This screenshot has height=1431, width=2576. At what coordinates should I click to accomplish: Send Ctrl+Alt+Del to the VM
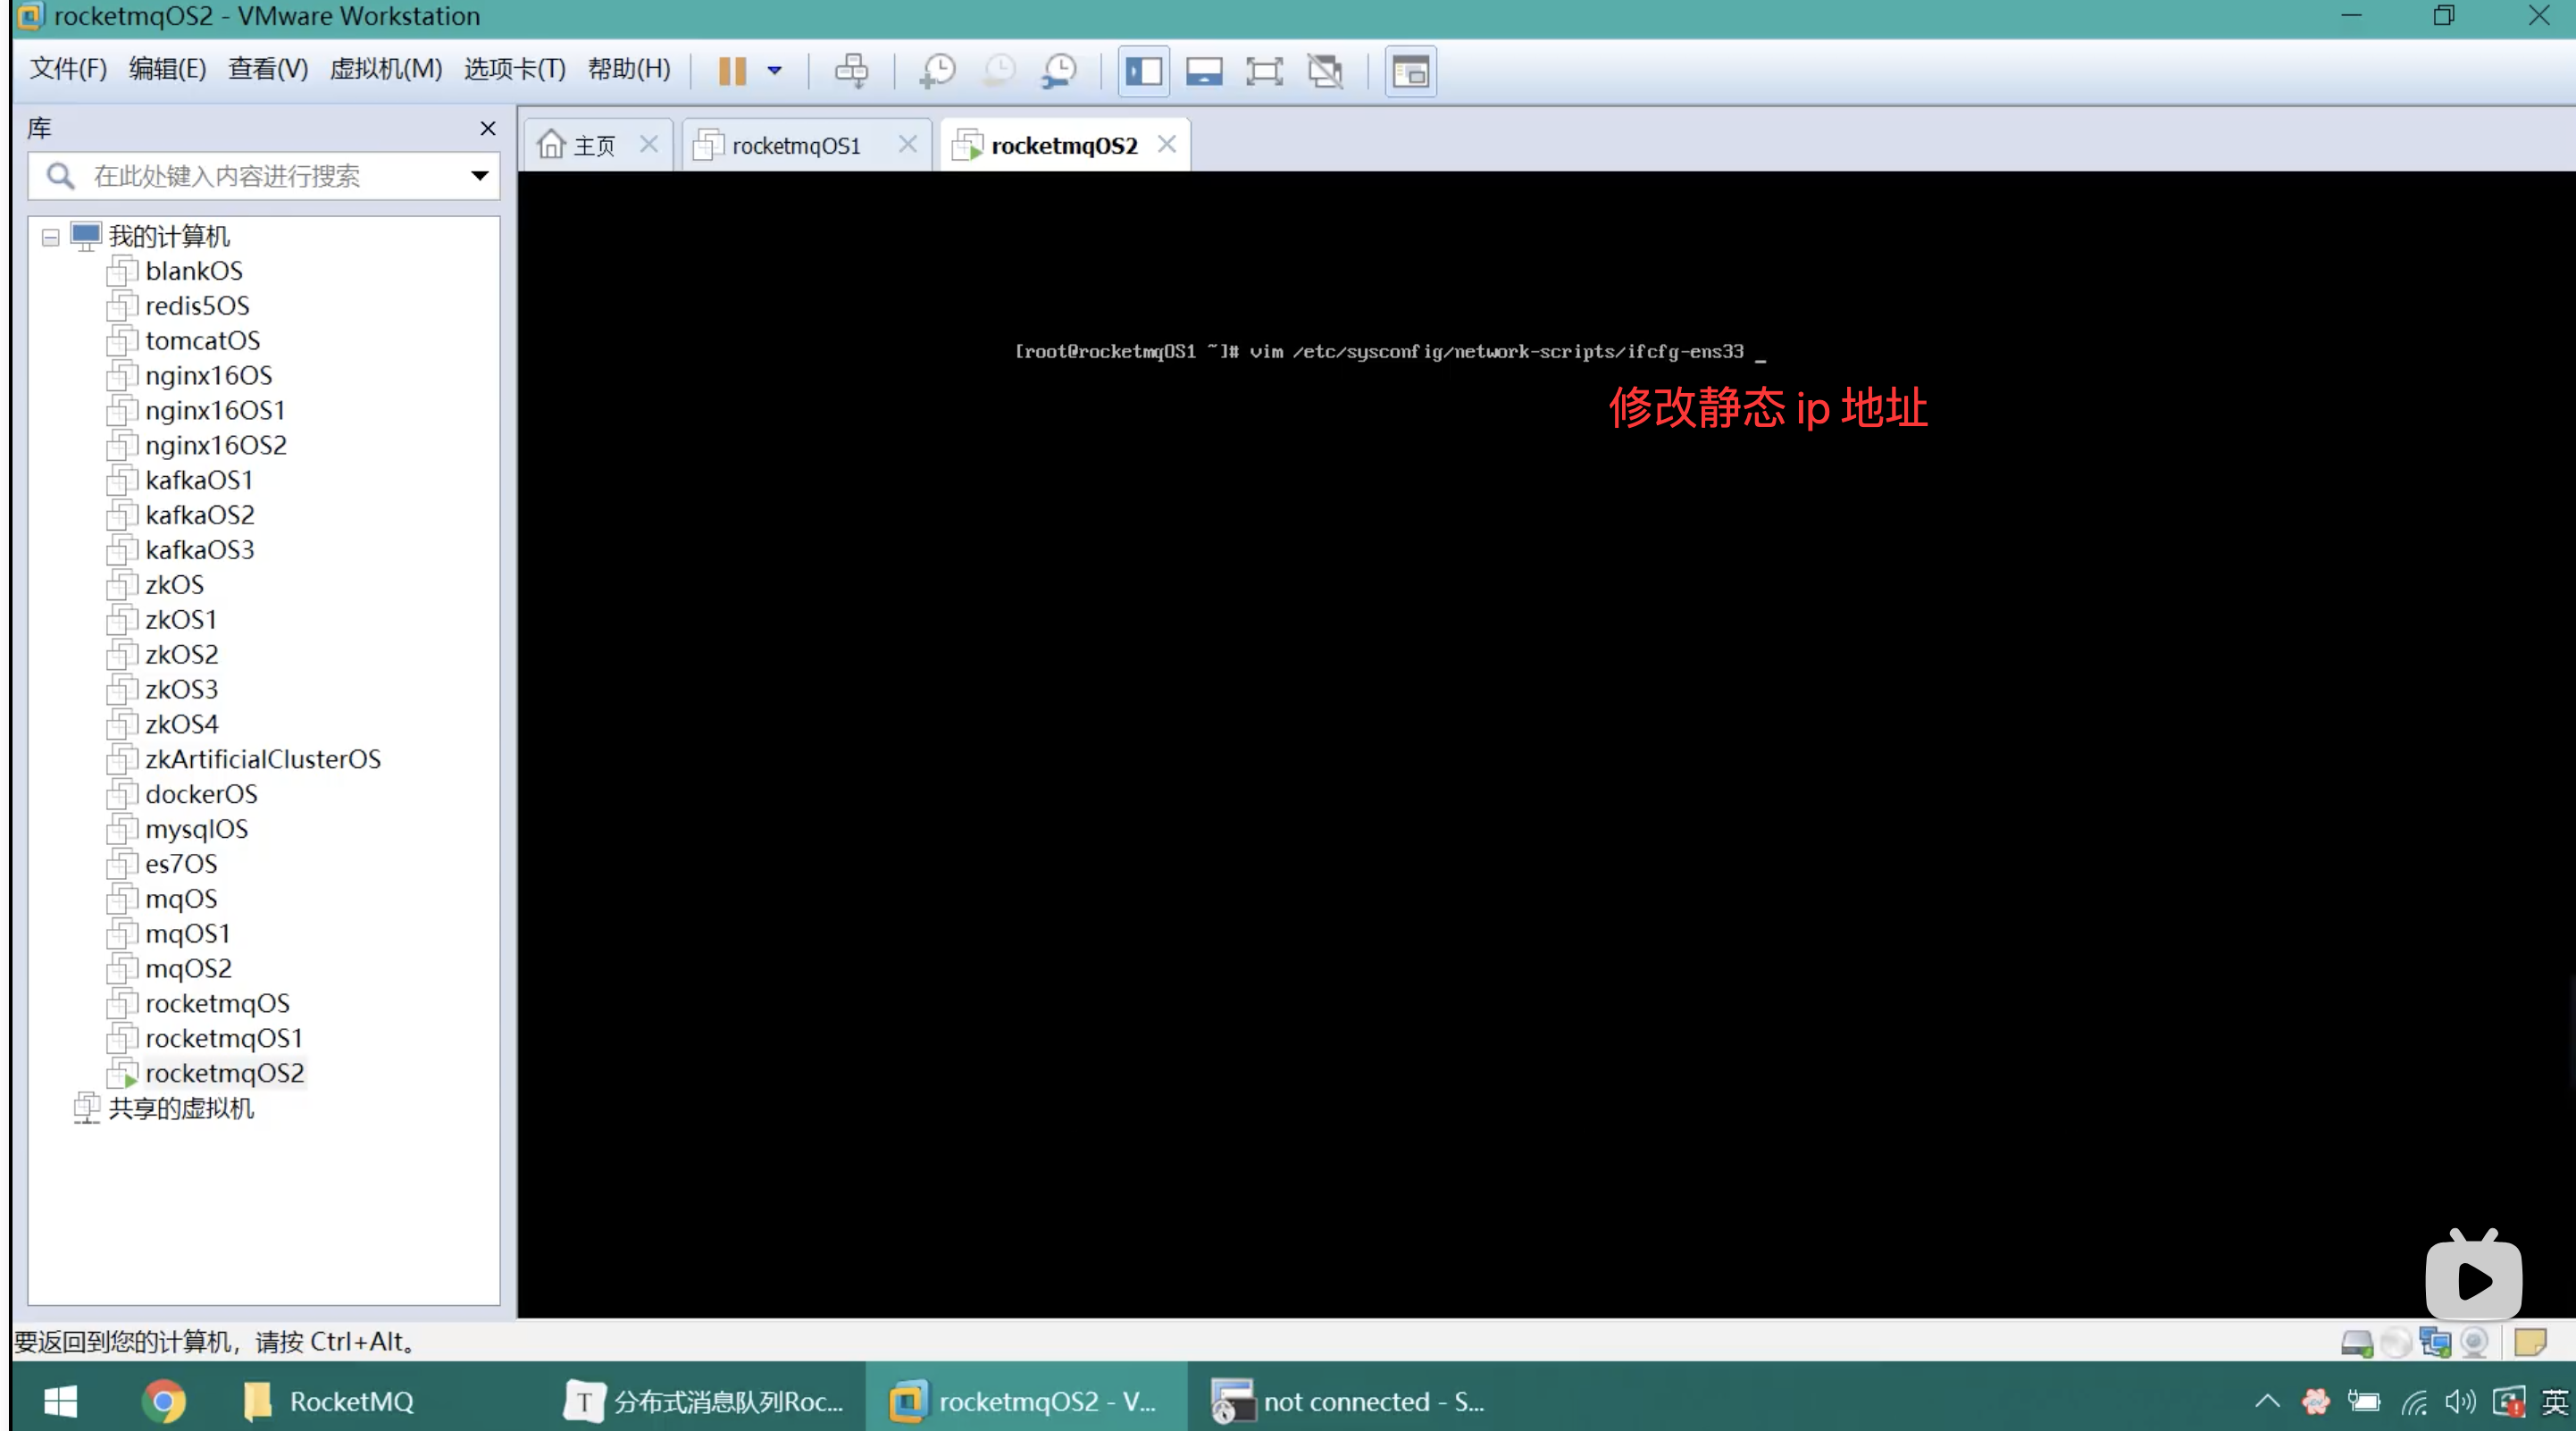point(851,71)
